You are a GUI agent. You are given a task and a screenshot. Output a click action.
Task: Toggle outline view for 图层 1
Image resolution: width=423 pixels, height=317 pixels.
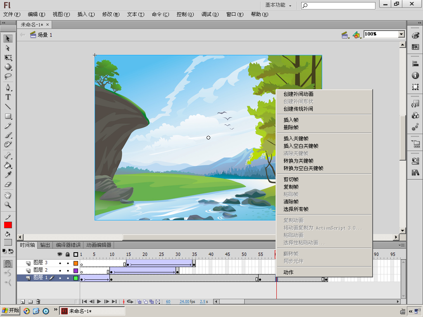76,278
